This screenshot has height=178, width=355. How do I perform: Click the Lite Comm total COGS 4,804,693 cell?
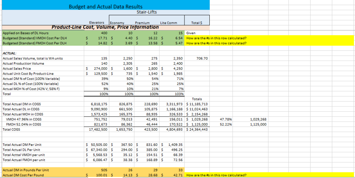[x=174, y=130]
